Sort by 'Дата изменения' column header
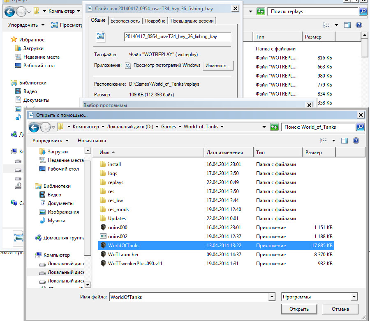Viewport: 370px width, 321px height. pos(225,153)
